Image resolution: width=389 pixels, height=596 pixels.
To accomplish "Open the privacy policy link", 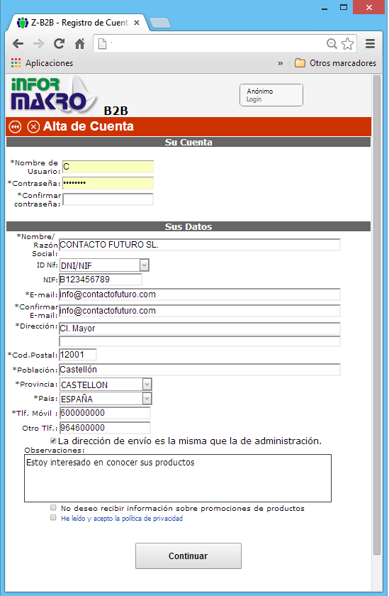I will (122, 519).
